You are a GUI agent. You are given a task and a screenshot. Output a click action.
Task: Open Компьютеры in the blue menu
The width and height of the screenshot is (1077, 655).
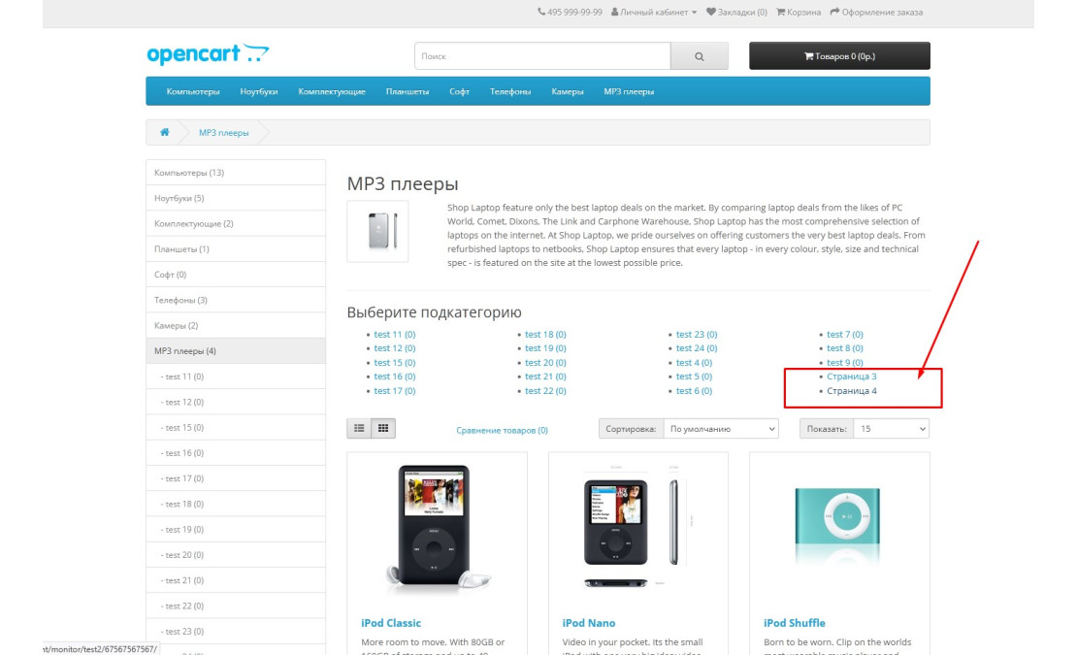193,91
